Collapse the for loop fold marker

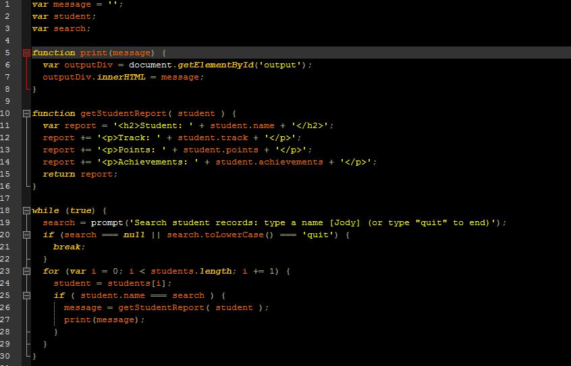point(27,271)
